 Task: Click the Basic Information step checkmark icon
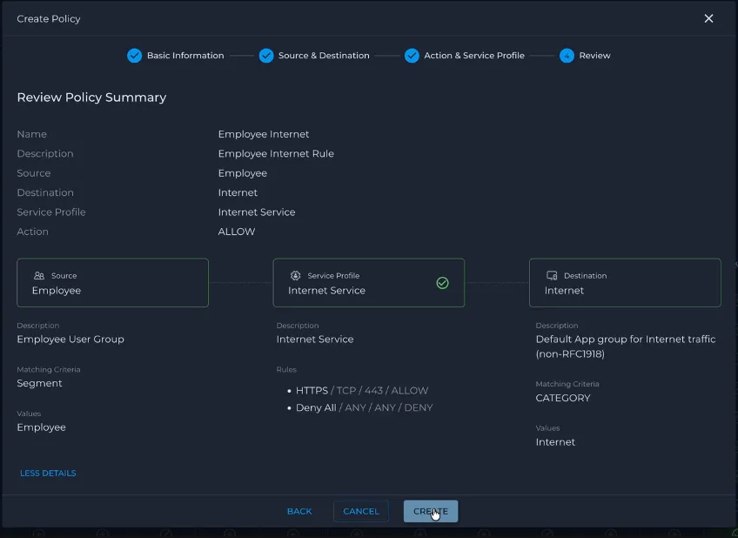coord(134,56)
